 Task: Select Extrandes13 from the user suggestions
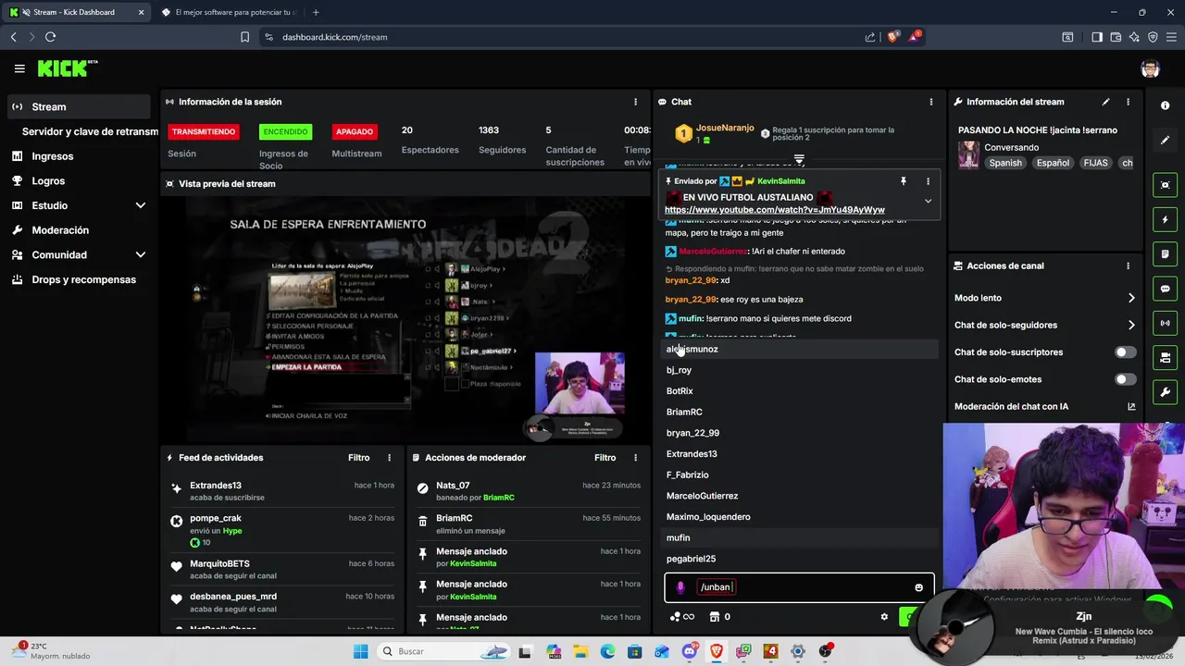tap(800, 454)
